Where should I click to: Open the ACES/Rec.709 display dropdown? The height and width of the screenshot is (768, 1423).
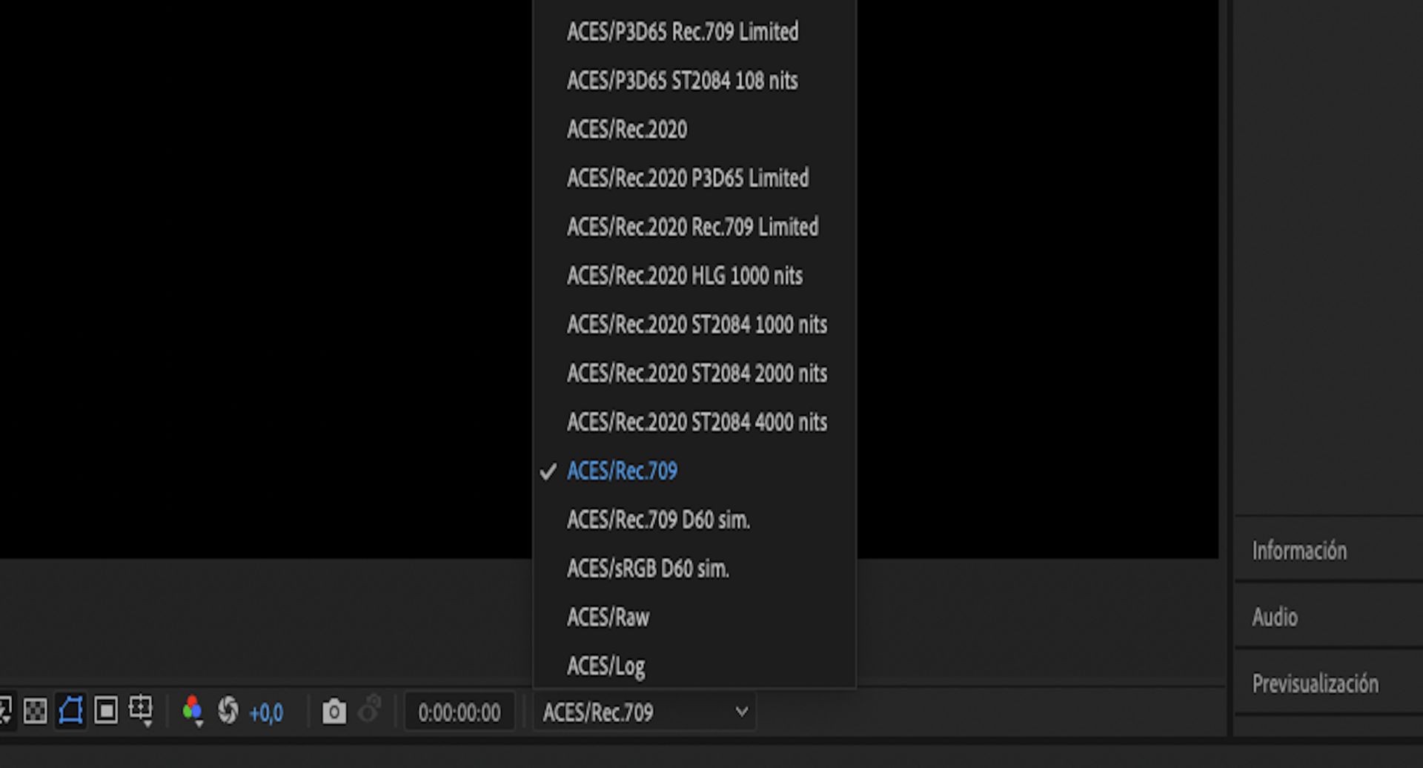click(644, 712)
